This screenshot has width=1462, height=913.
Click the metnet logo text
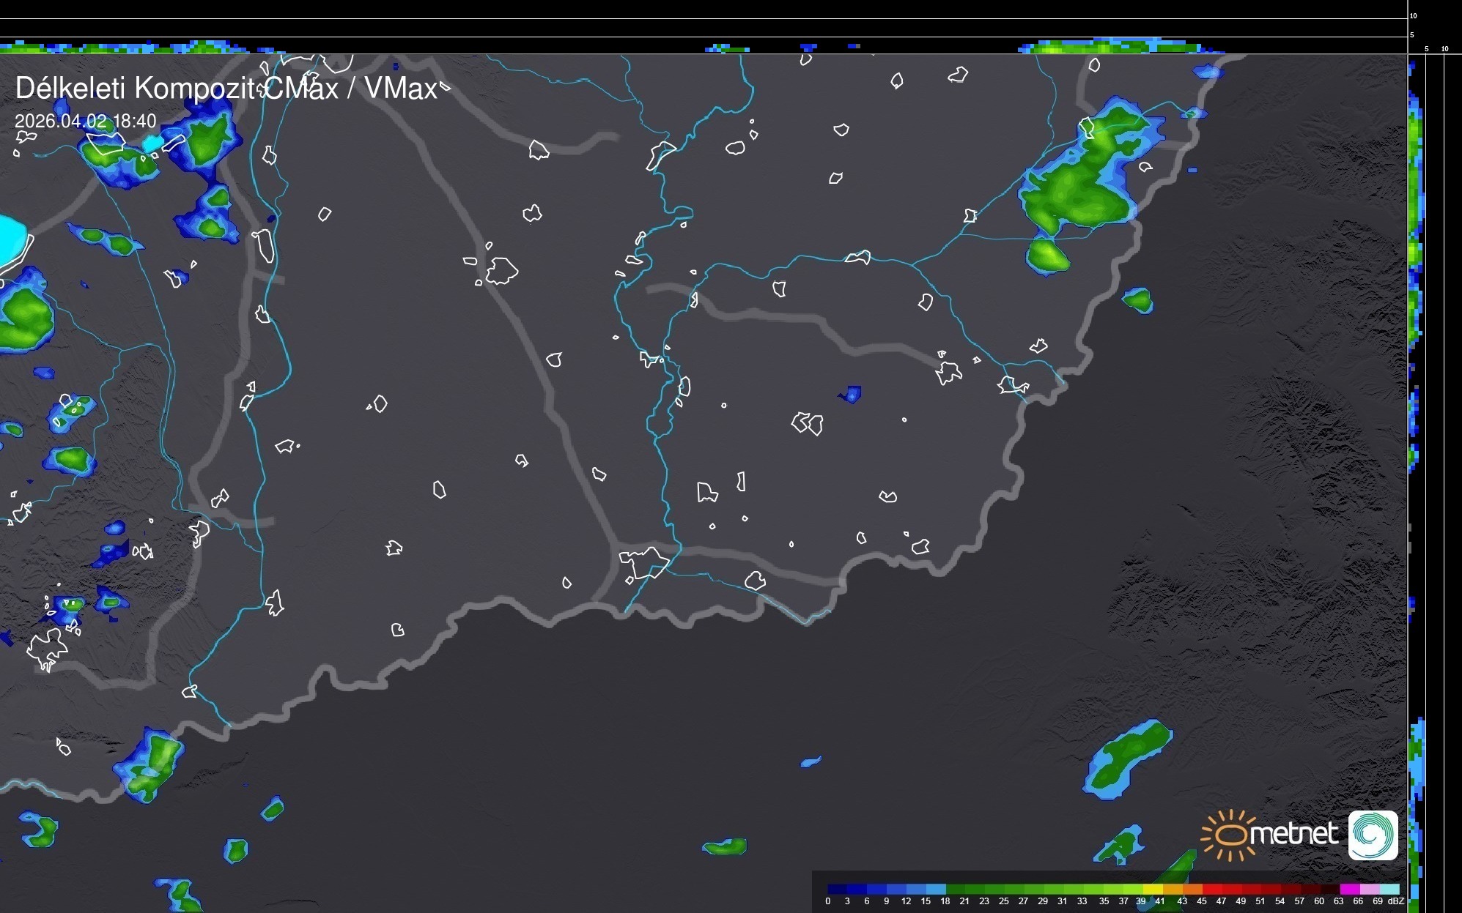tap(1293, 833)
